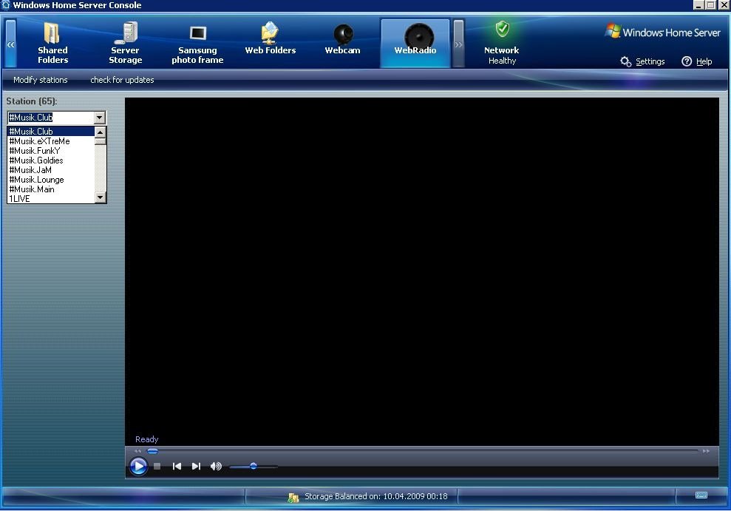Click the fast forward icon beside seek bar
This screenshot has width=731, height=511.
(706, 451)
